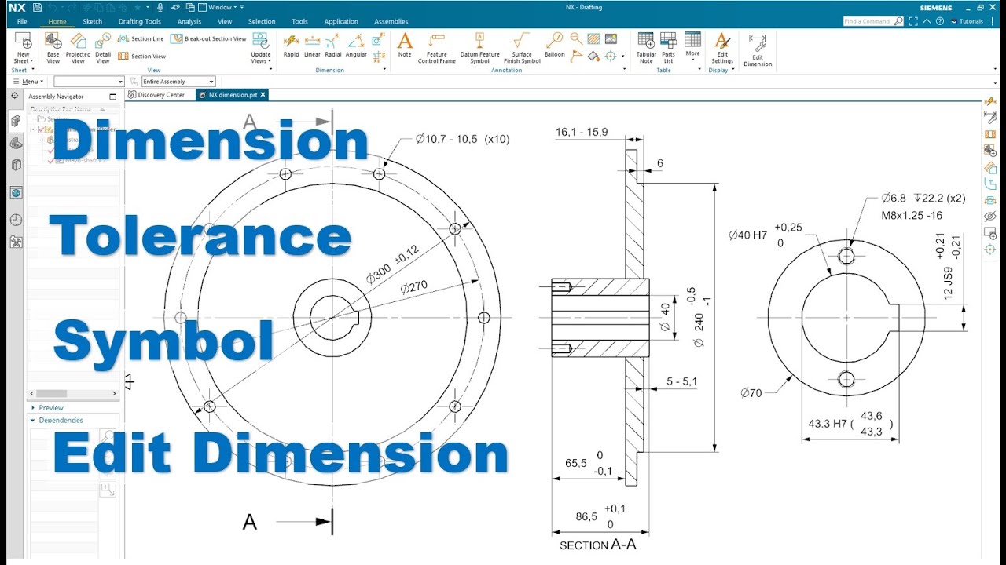Click the Descriptive Part Name column header
Viewport: 1006px width, 565px height.
pos(61,109)
